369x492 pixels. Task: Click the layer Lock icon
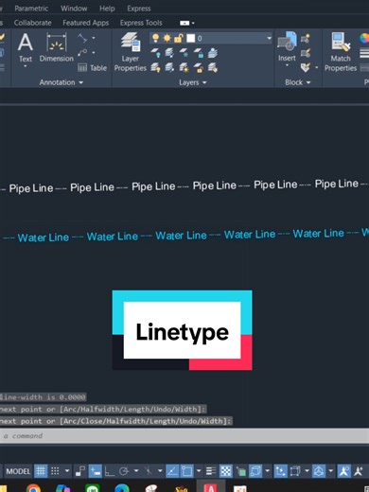(199, 53)
